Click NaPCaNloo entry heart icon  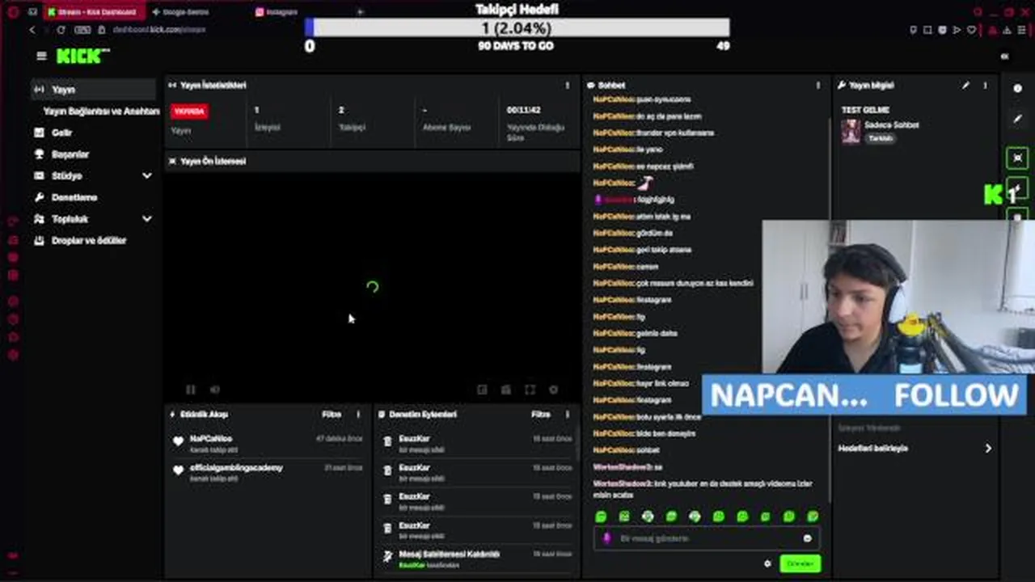pyautogui.click(x=179, y=441)
